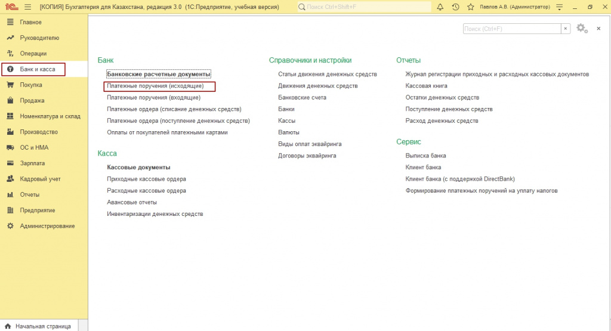This screenshot has height=331, width=611.
Task: Click the home icon of Начальная страница
Action: (8, 326)
